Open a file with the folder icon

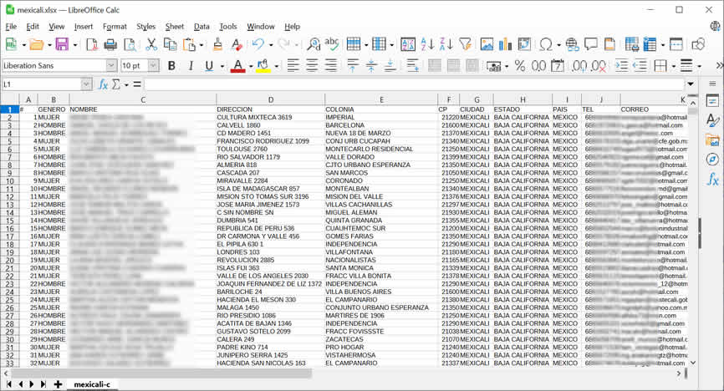36,44
